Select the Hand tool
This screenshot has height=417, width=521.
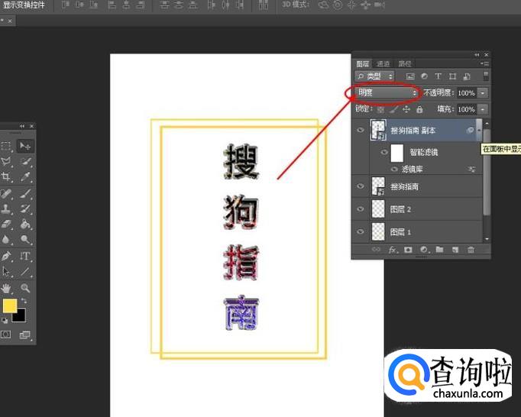coord(7,288)
